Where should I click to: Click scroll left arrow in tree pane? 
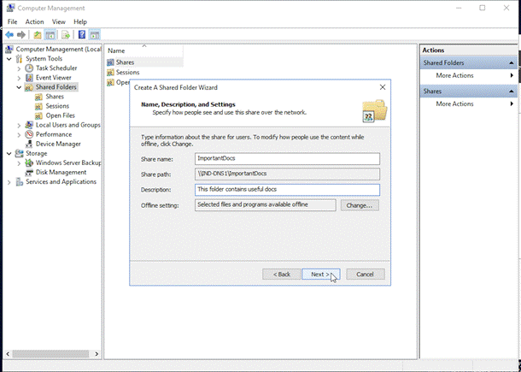click(x=8, y=354)
